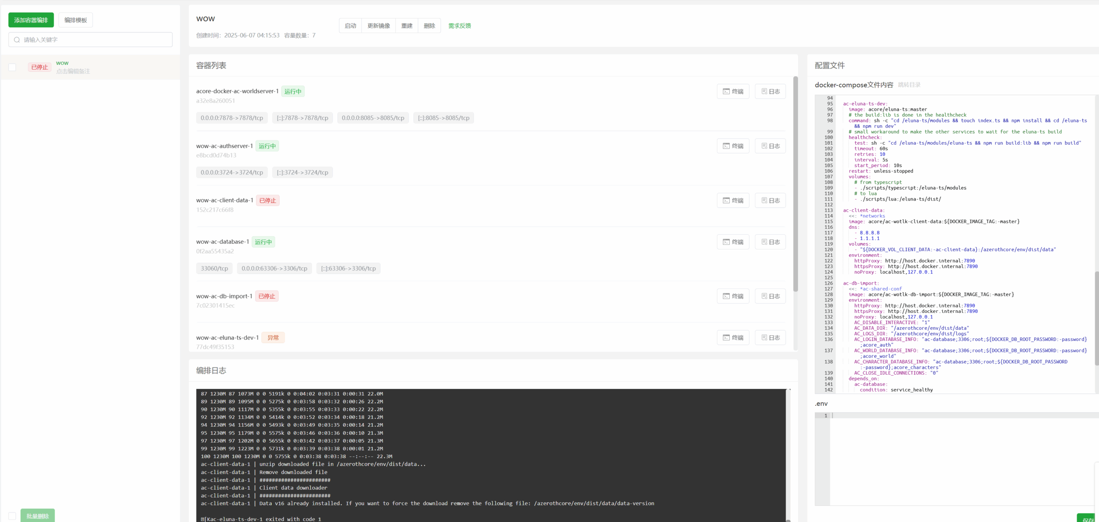This screenshot has width=1099, height=522.
Task: Click into the .env editor line 1
Action: tap(964, 416)
